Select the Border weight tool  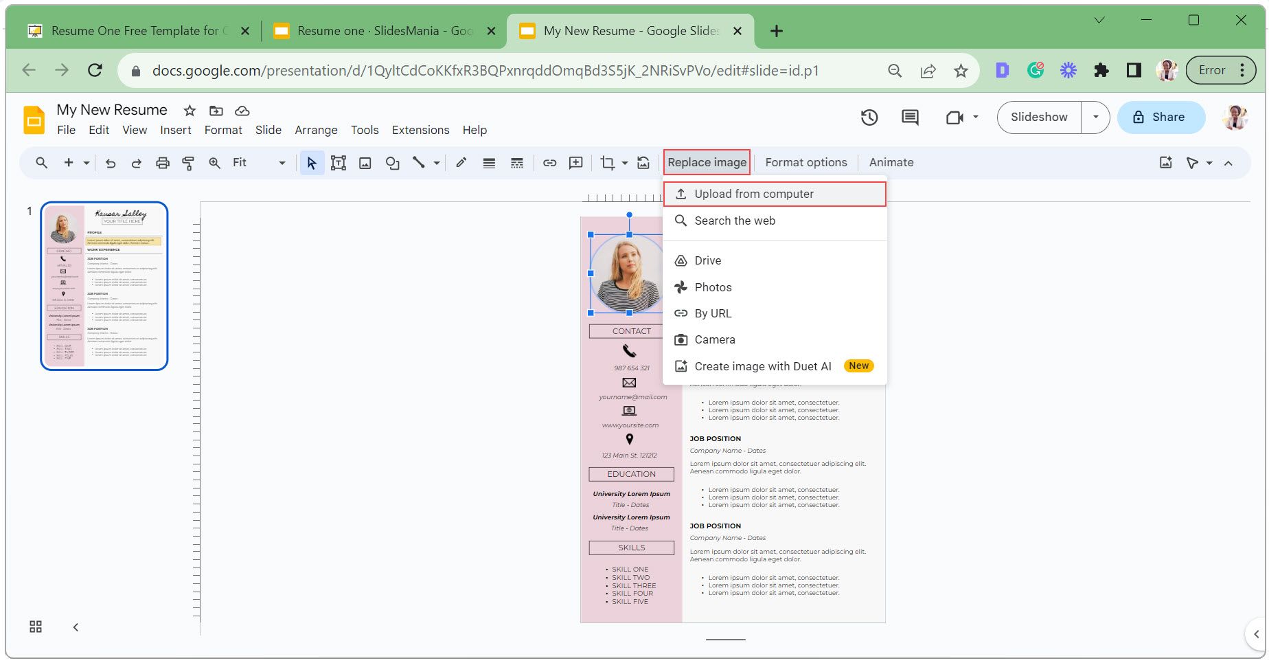(x=489, y=163)
